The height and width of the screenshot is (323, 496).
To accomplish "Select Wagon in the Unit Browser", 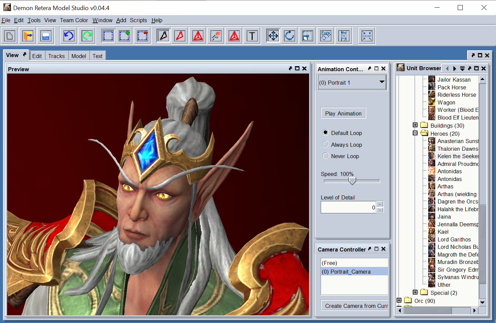I will pyautogui.click(x=446, y=102).
